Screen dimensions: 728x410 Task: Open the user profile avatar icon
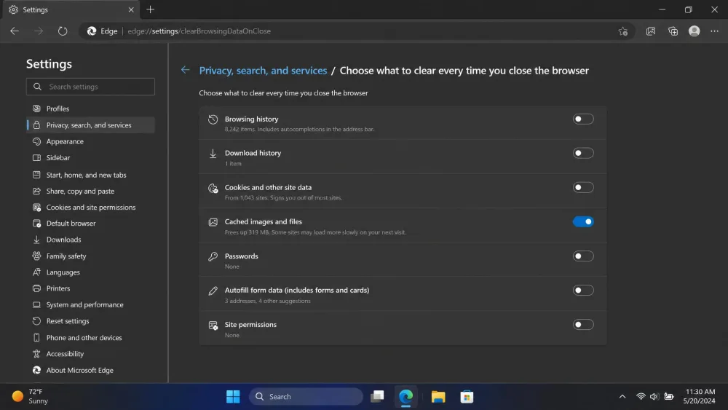(694, 31)
